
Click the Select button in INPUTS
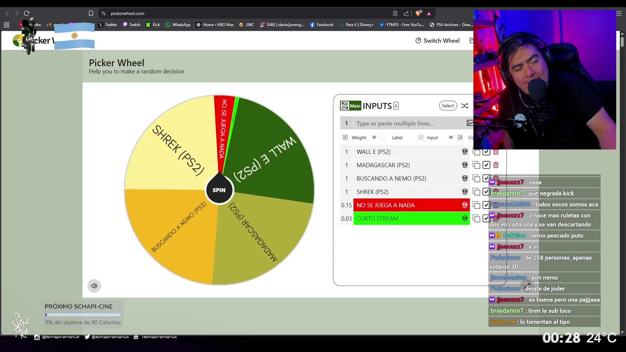tap(448, 106)
